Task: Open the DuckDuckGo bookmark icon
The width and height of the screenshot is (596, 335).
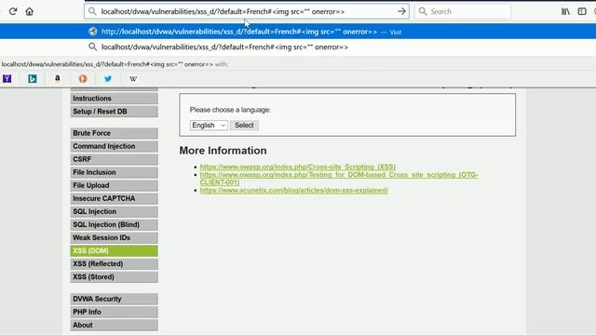Action: point(83,78)
